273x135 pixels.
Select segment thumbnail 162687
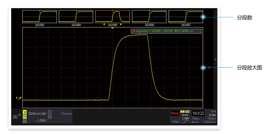[x=186, y=16]
